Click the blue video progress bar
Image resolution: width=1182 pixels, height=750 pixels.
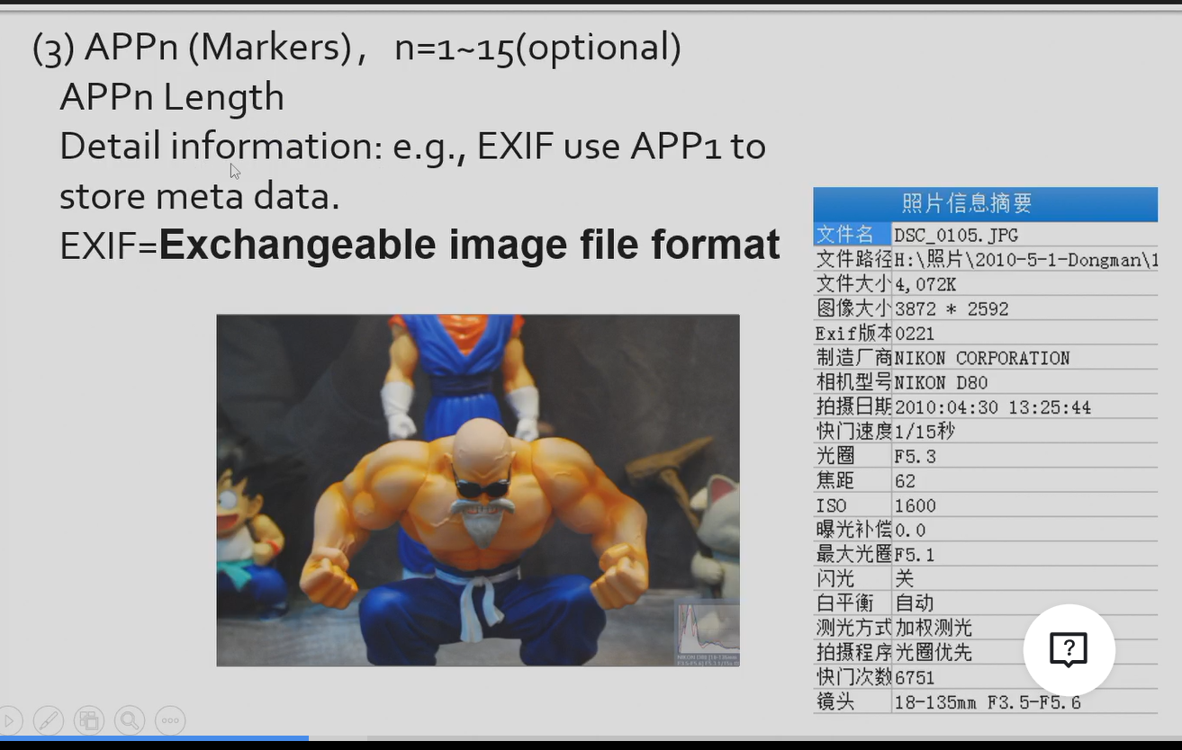point(154,738)
